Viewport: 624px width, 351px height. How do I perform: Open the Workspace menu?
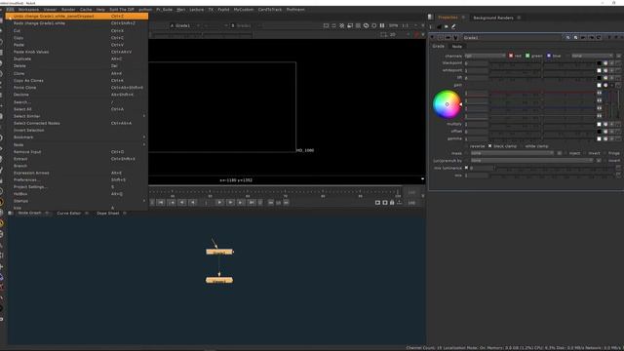pos(28,9)
